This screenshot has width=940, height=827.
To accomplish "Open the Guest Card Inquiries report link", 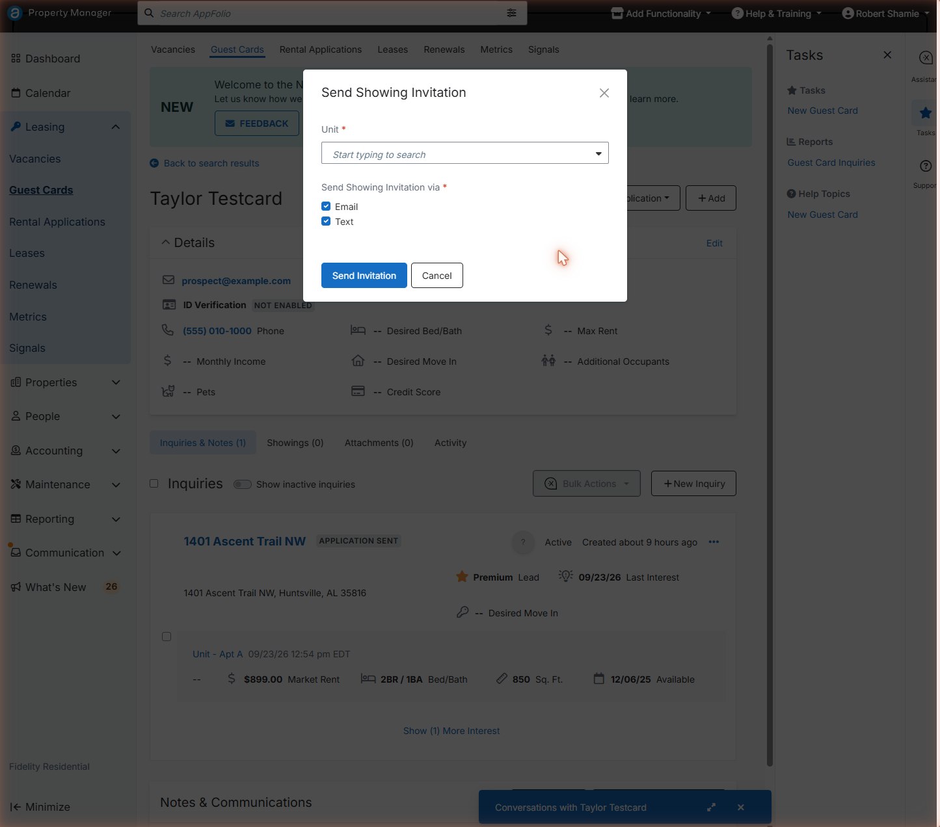I will tap(831, 163).
